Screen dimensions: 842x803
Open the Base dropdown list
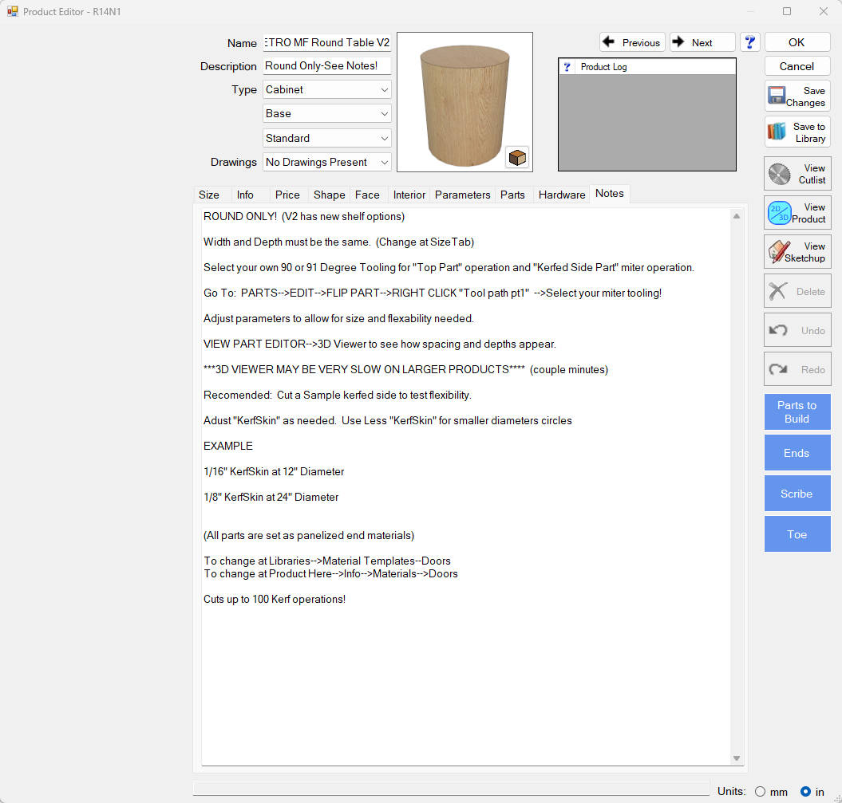point(385,114)
